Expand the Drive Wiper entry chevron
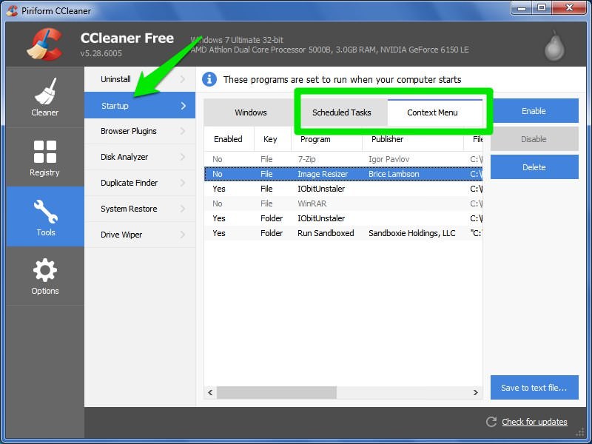592x444 pixels. 183,235
